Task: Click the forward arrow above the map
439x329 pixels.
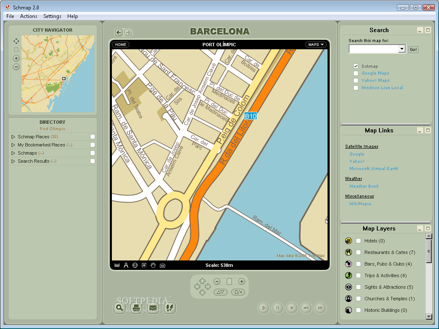Action: tap(128, 33)
